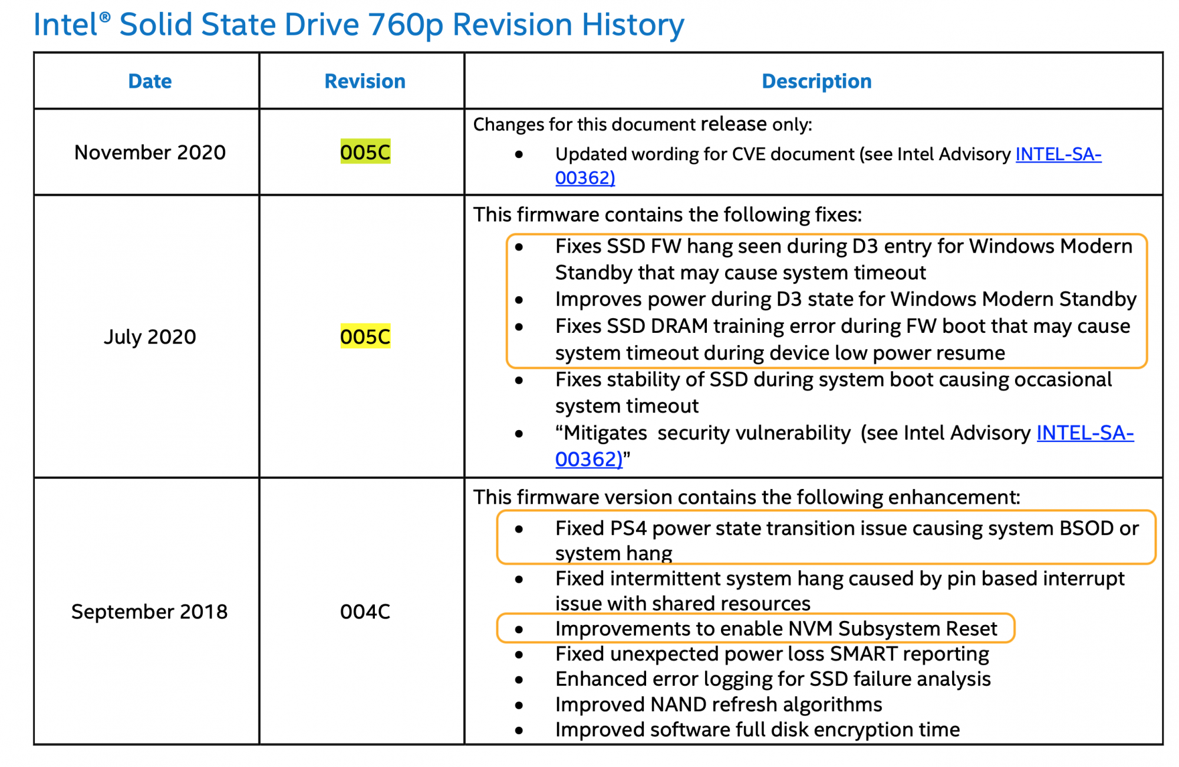Click 'Enhanced error logging for SSD failure analysis'
The image size is (1179, 767).
tap(773, 679)
